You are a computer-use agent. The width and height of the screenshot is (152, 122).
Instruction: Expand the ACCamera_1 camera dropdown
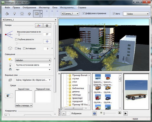pos(70,14)
